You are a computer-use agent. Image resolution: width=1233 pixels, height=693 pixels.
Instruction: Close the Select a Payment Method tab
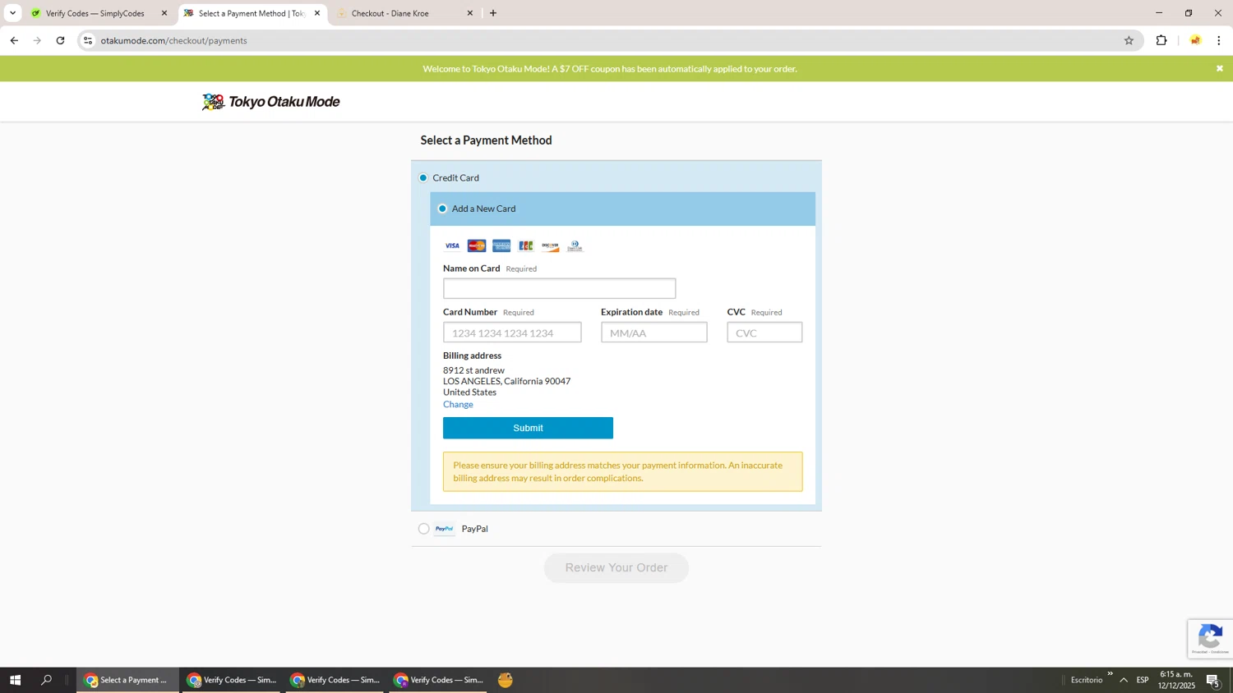(317, 13)
